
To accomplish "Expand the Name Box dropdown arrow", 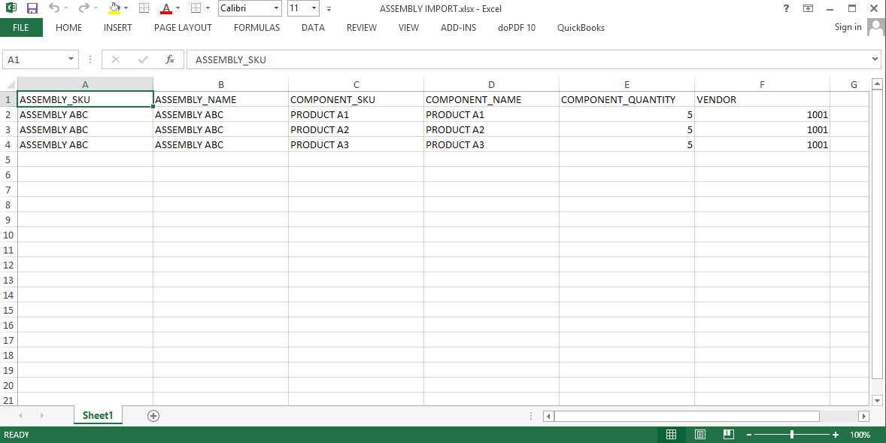I will [x=71, y=59].
